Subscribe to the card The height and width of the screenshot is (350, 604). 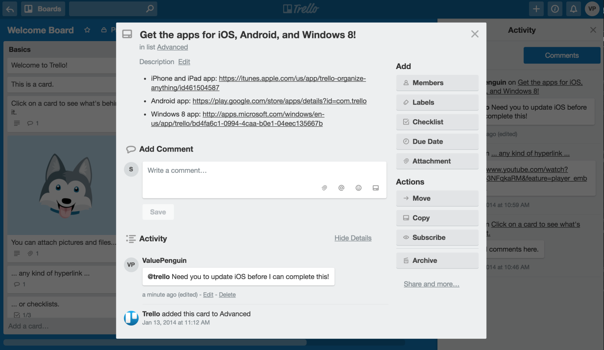click(x=437, y=238)
